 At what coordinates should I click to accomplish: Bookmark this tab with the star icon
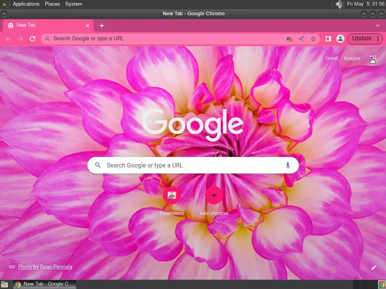click(x=313, y=39)
